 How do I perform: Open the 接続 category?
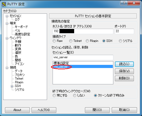(x=13, y=67)
